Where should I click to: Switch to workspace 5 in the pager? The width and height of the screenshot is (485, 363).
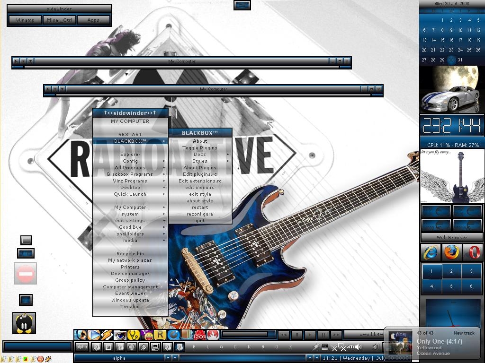point(451,286)
